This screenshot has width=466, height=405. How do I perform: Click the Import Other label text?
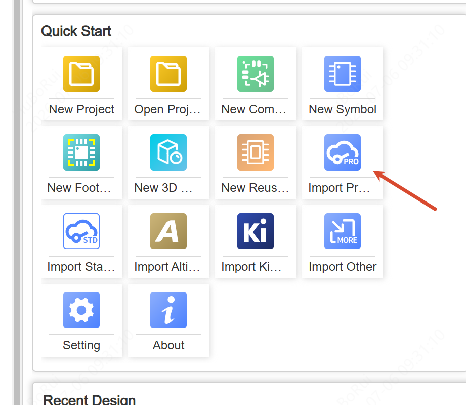343,267
